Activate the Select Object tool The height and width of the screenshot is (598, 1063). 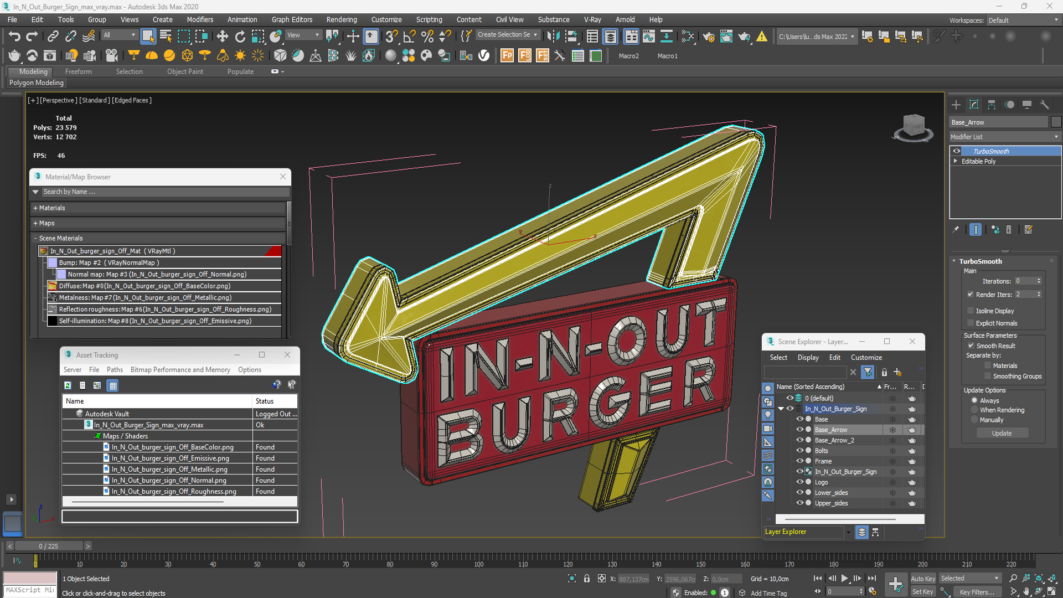[x=148, y=37]
